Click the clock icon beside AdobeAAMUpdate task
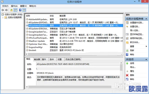The image size is (149, 94). (27, 19)
